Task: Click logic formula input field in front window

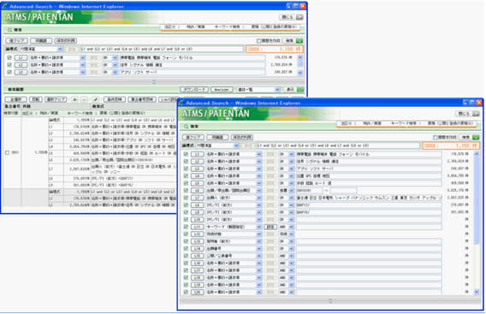Action: (x=337, y=145)
